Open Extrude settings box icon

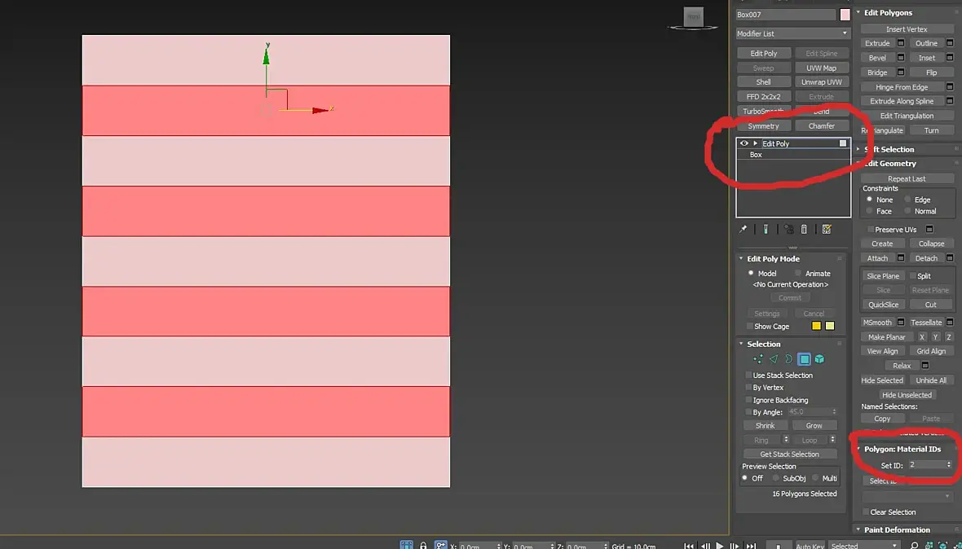tap(901, 43)
